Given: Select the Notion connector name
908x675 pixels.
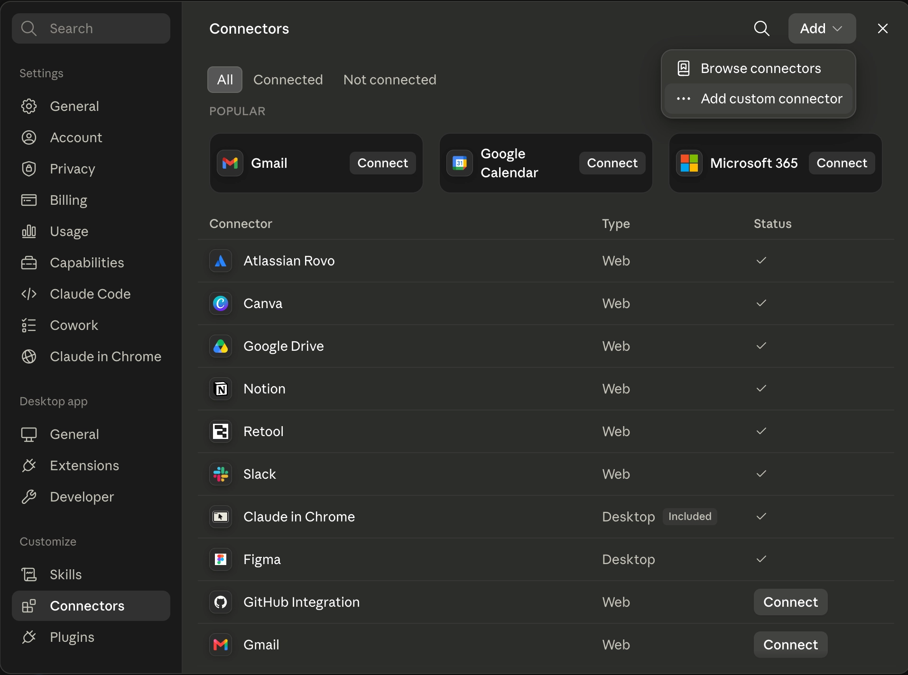Looking at the screenshot, I should (264, 389).
